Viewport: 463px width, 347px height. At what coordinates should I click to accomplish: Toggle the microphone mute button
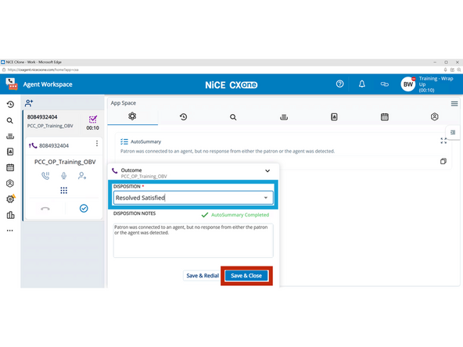tap(64, 176)
